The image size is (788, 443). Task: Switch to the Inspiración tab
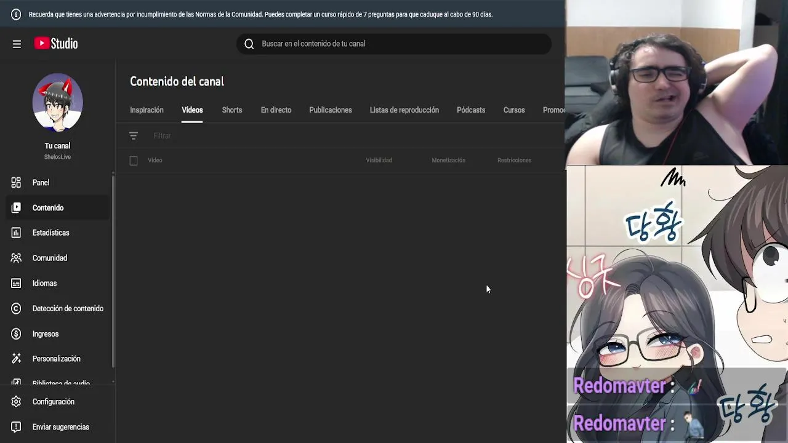[x=147, y=110]
